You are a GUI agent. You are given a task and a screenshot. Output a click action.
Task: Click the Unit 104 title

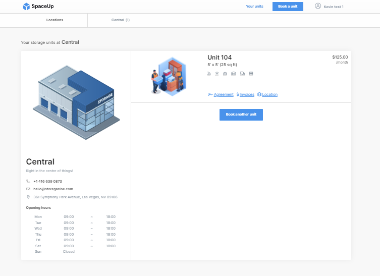(220, 58)
